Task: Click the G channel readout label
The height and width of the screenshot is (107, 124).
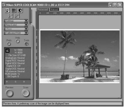Action: [x=16, y=81]
